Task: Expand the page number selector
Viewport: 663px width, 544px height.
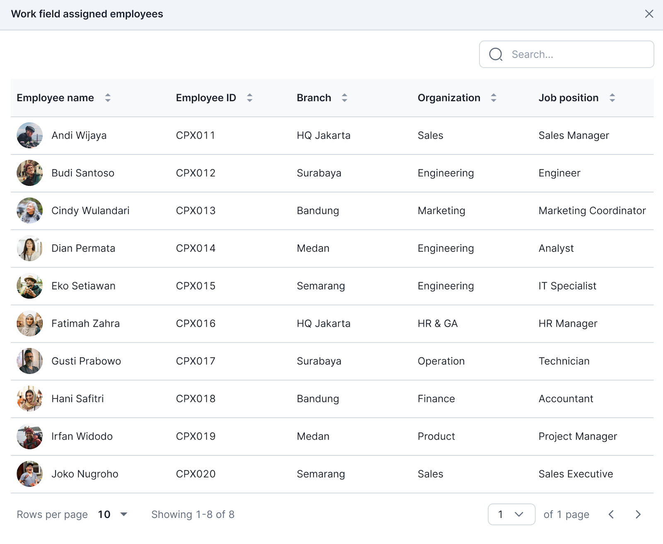Action: [511, 515]
